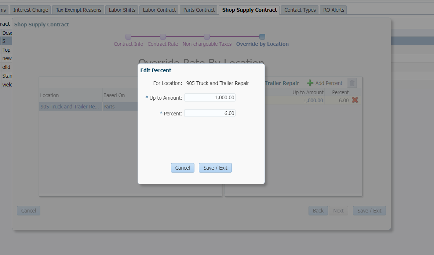Go to the RO Alerts tab
434x255 pixels.
tap(333, 10)
